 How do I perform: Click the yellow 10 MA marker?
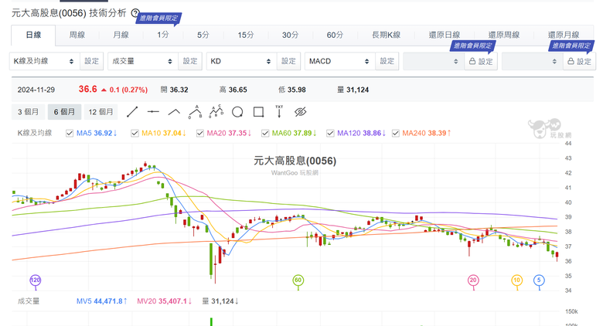516,280
